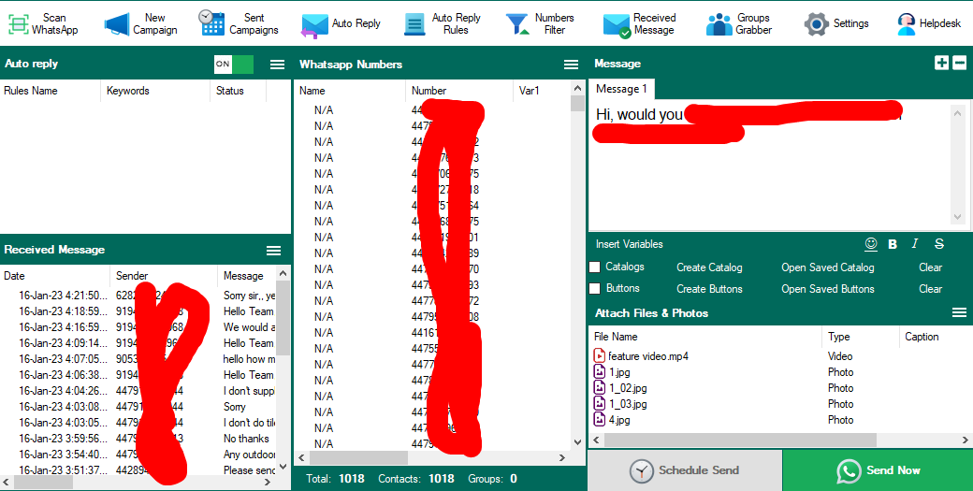Viewport: 973px width, 491px height.
Task: Enable the Buttons checkbox
Action: point(594,288)
